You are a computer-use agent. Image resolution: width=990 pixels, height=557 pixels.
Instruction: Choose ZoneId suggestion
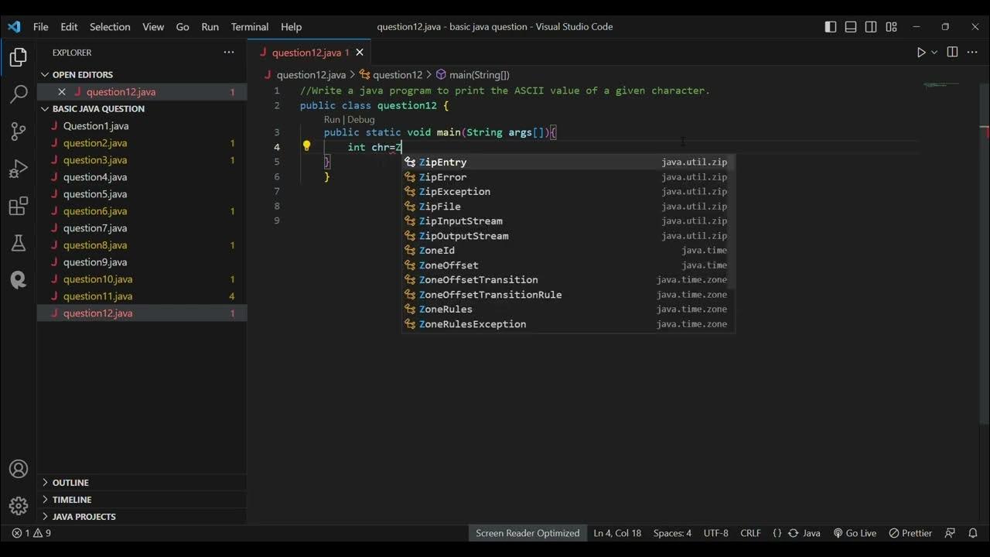(x=568, y=251)
